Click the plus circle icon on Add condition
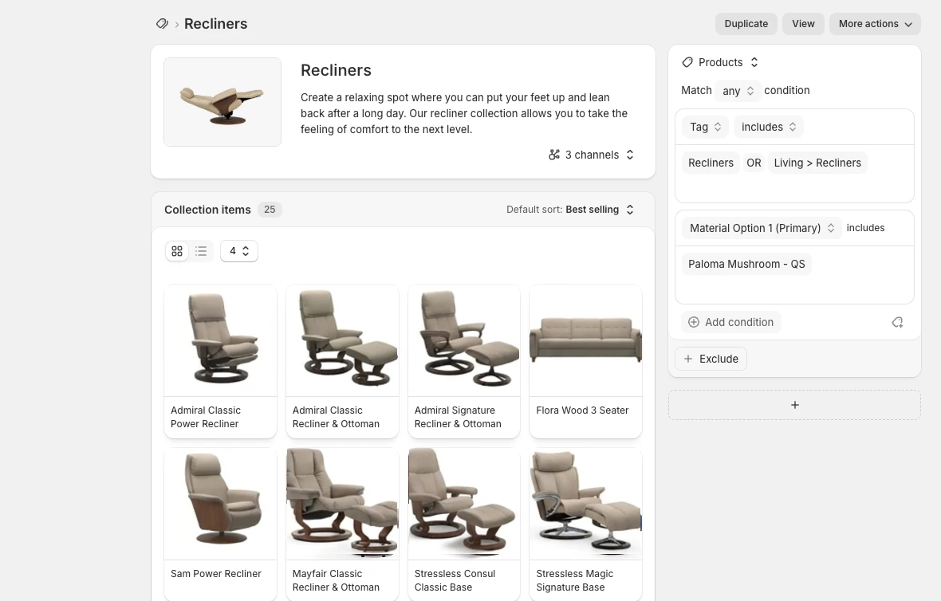941x601 pixels. coord(694,322)
